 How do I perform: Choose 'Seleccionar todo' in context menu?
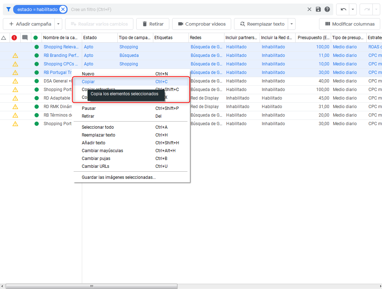point(131,127)
